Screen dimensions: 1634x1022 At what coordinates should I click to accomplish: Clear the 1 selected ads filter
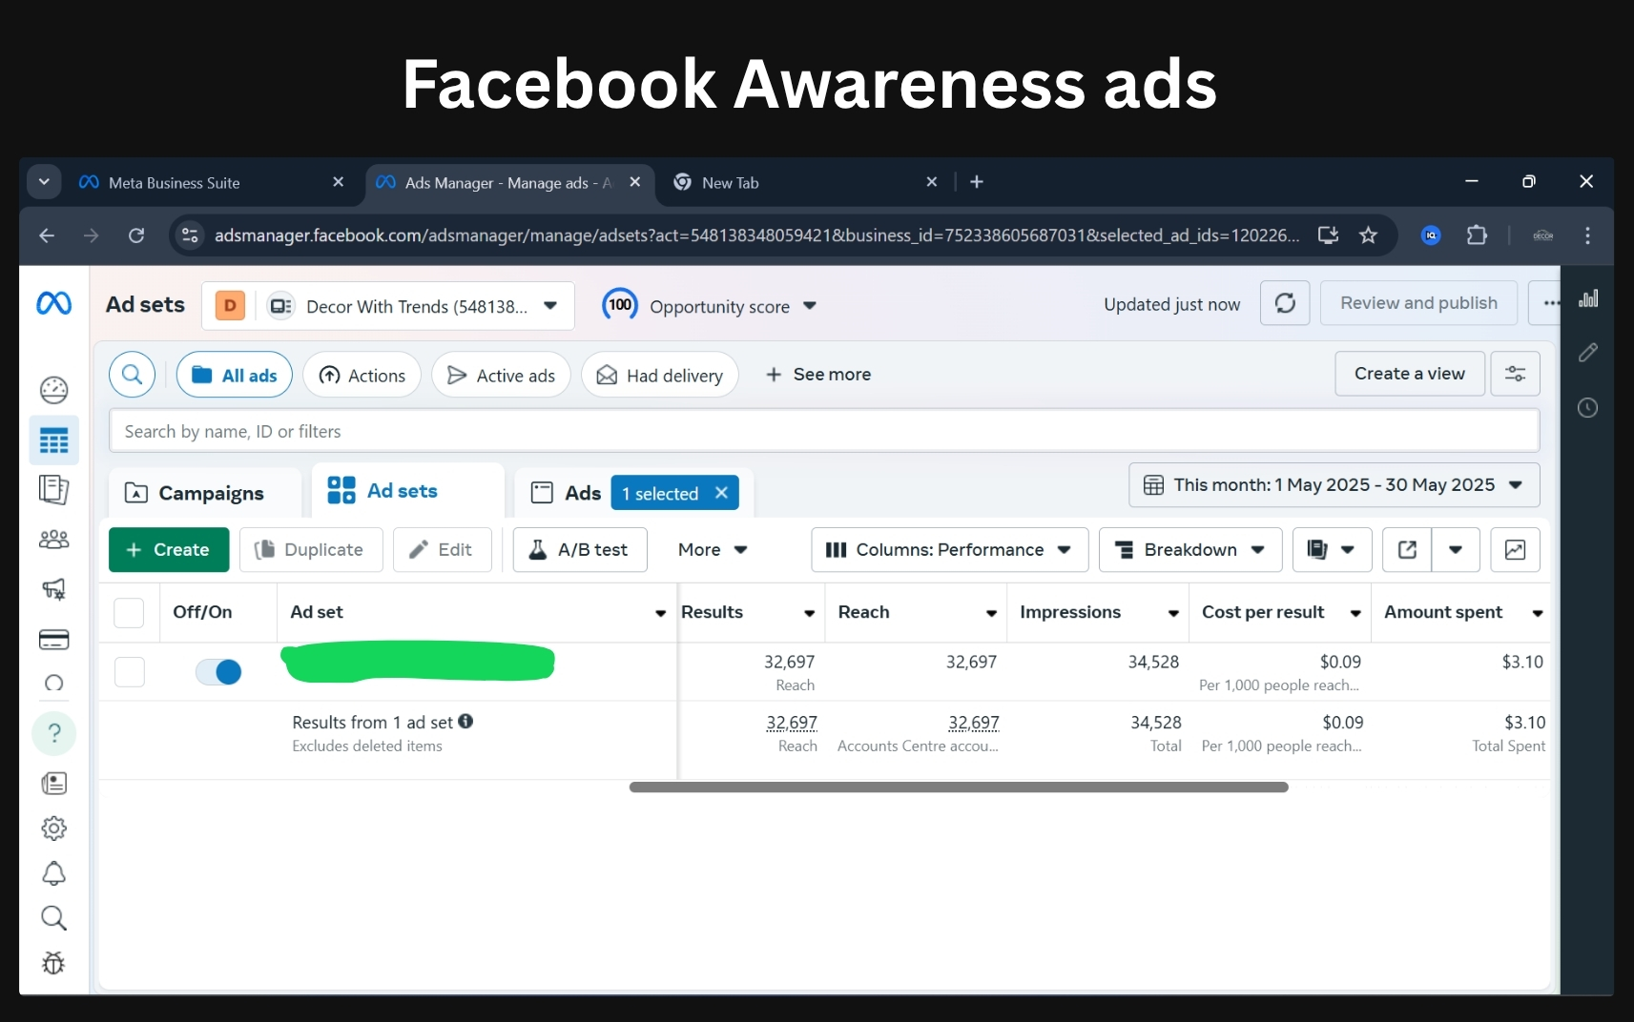coord(721,493)
